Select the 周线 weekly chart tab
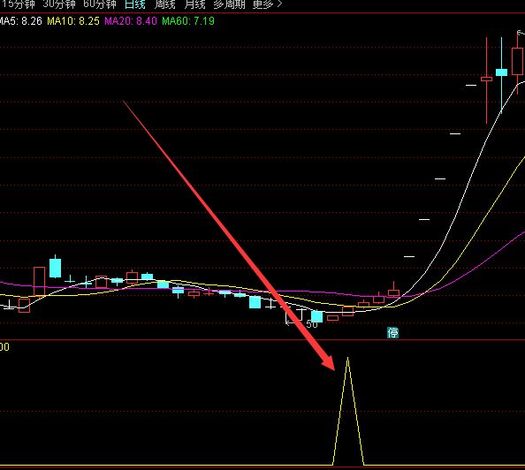Viewport: 525px width, 470px height. tap(165, 4)
